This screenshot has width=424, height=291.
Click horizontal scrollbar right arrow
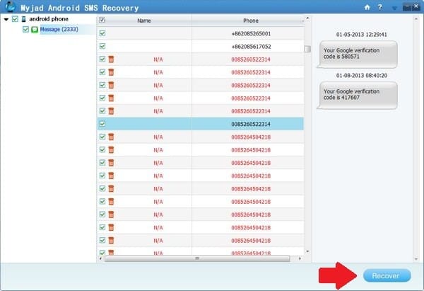[300, 258]
